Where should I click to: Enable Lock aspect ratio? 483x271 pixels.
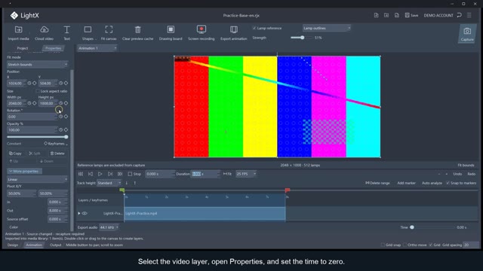[x=38, y=91]
